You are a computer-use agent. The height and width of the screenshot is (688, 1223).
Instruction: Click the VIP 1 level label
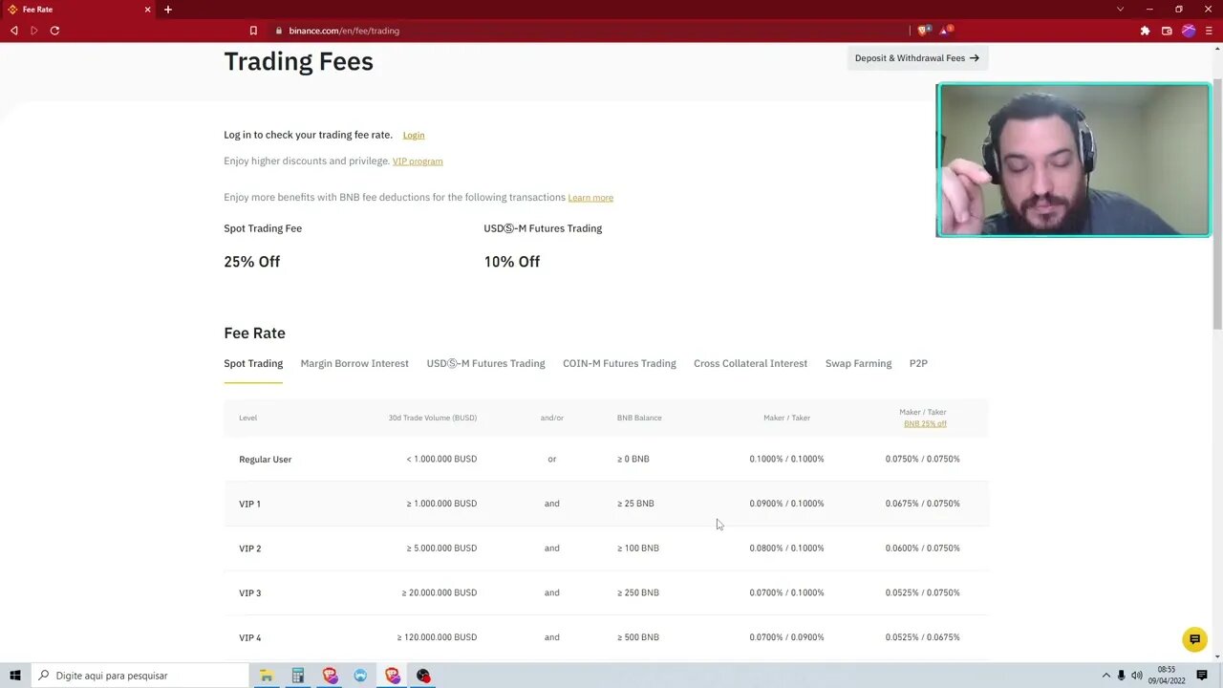tap(249, 504)
